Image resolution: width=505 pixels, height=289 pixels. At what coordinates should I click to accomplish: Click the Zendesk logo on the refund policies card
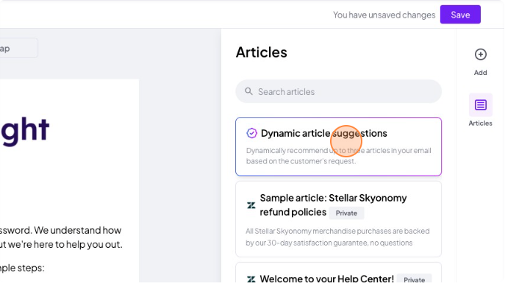[x=251, y=205]
